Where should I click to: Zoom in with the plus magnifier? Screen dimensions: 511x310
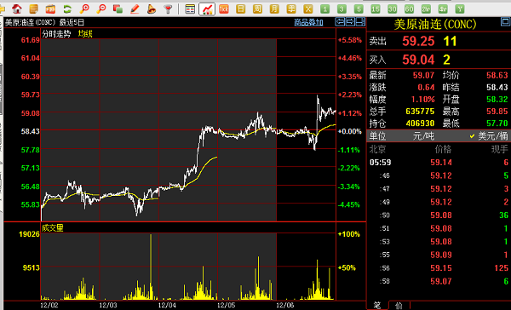pyautogui.click(x=84, y=9)
